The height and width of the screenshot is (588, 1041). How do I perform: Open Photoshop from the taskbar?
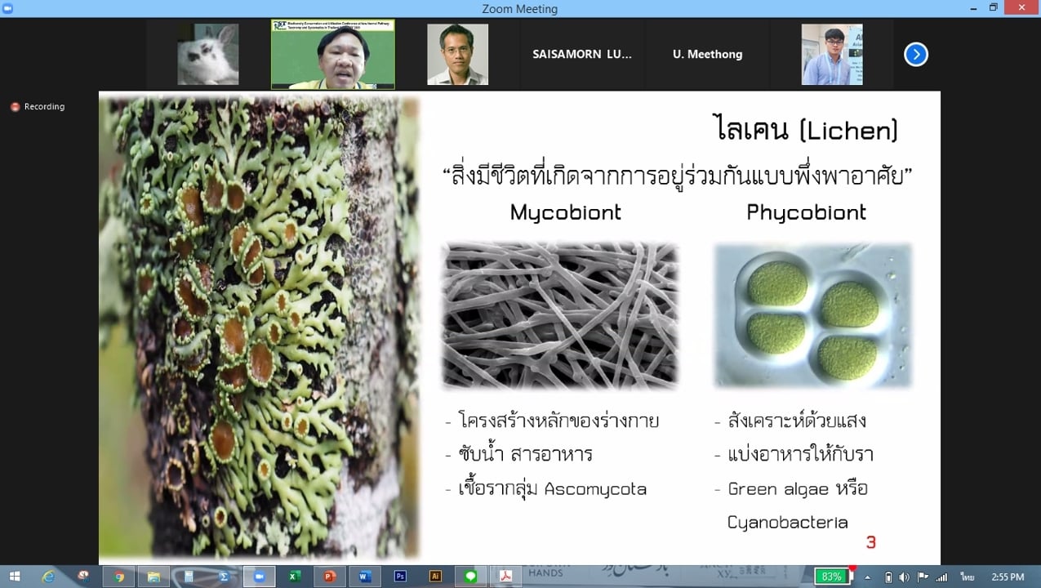pyautogui.click(x=400, y=577)
